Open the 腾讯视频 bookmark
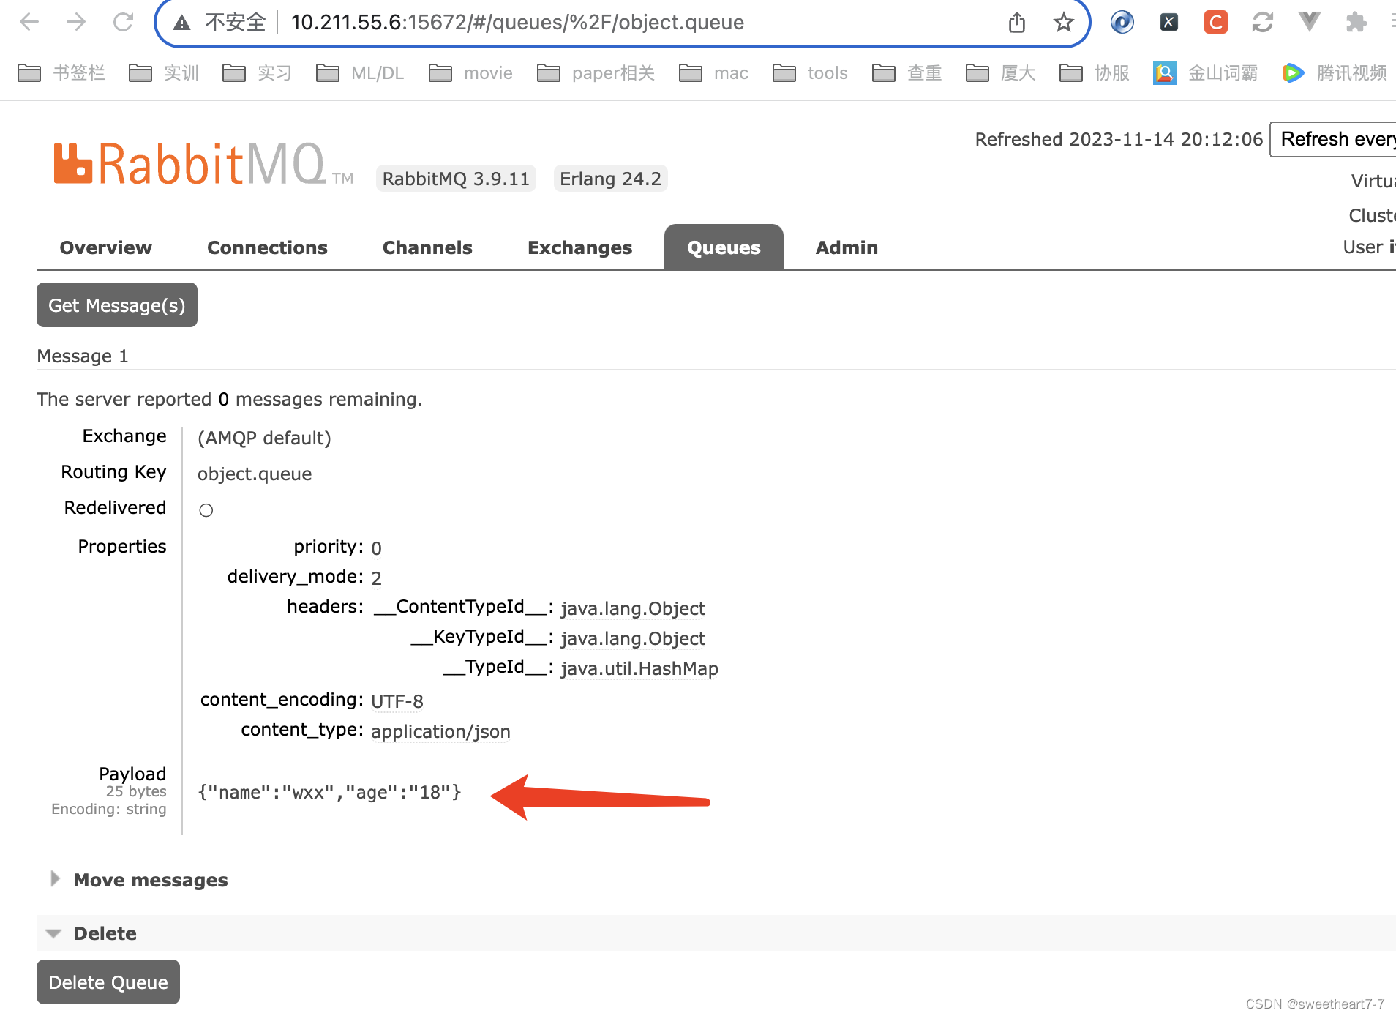This screenshot has height=1016, width=1396. click(1335, 73)
